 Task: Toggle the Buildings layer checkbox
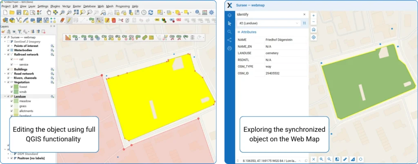[x=8, y=70]
